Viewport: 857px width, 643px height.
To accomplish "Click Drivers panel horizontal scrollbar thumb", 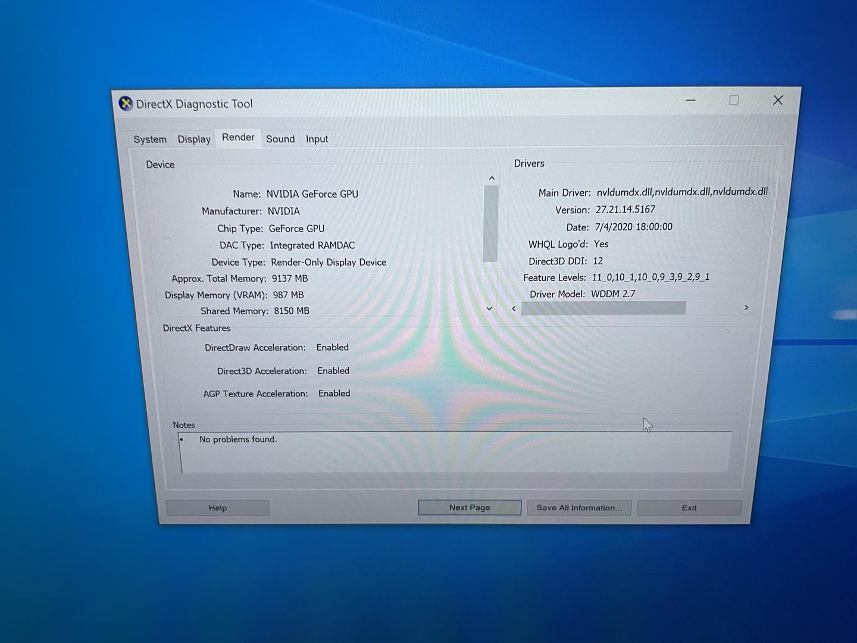I will click(x=603, y=308).
